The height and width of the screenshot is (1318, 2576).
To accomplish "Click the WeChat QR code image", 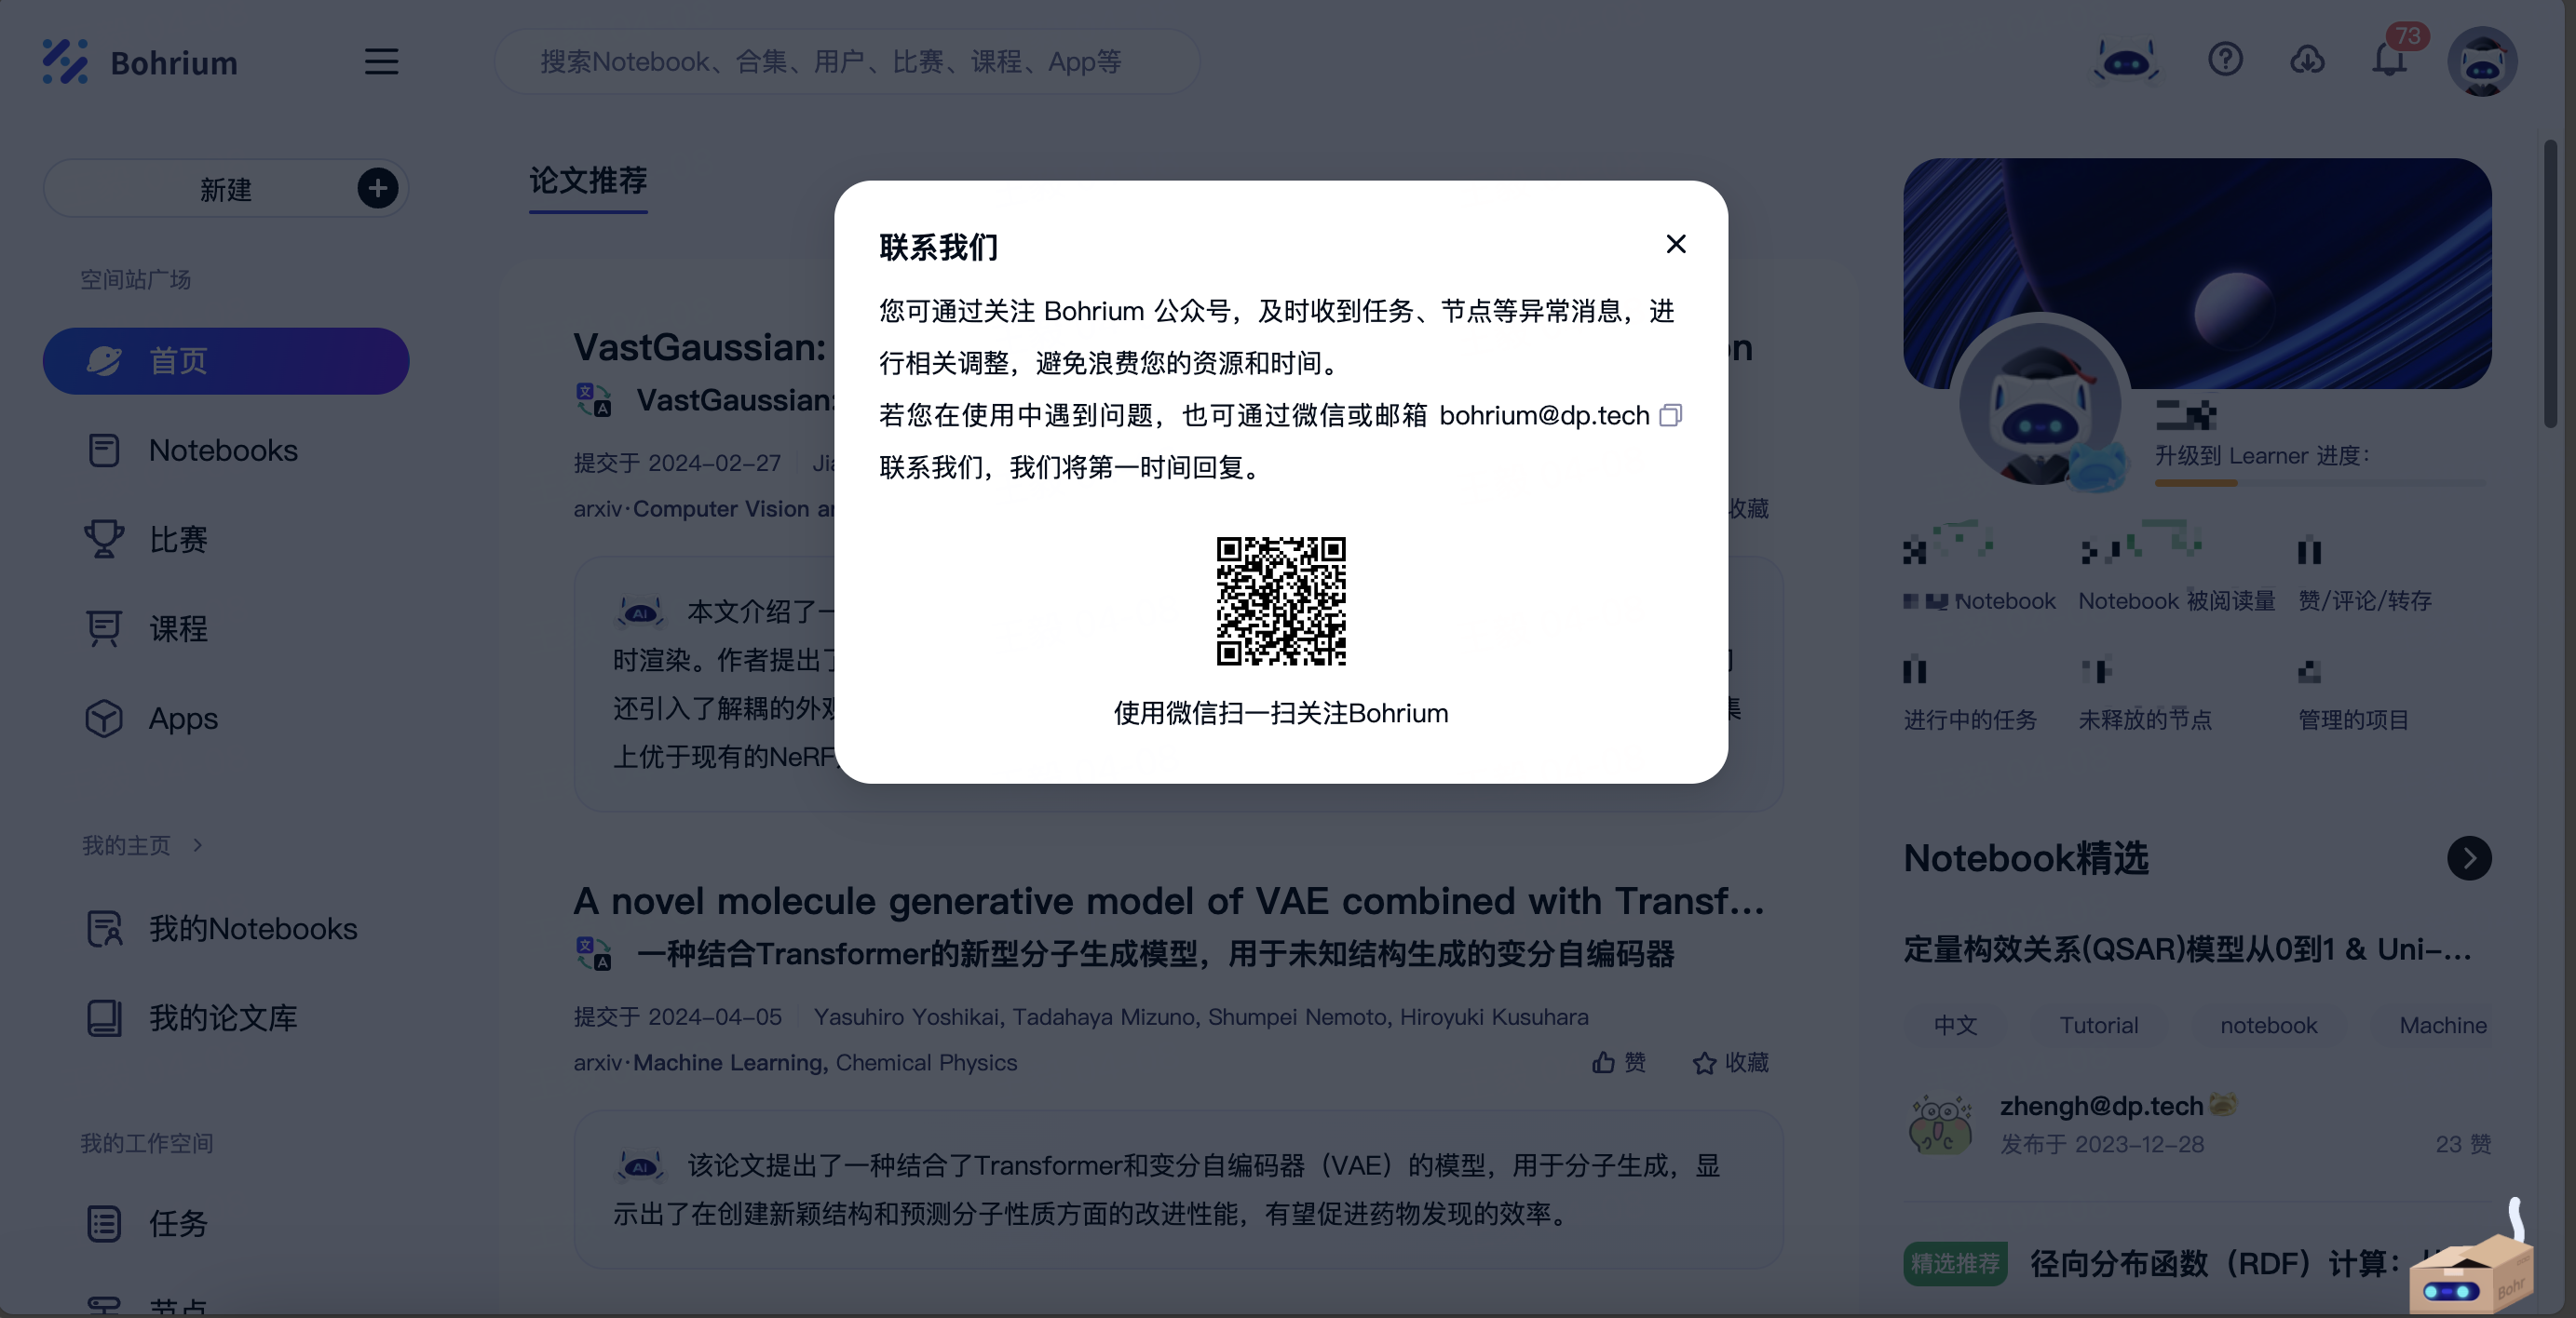I will click(x=1281, y=600).
